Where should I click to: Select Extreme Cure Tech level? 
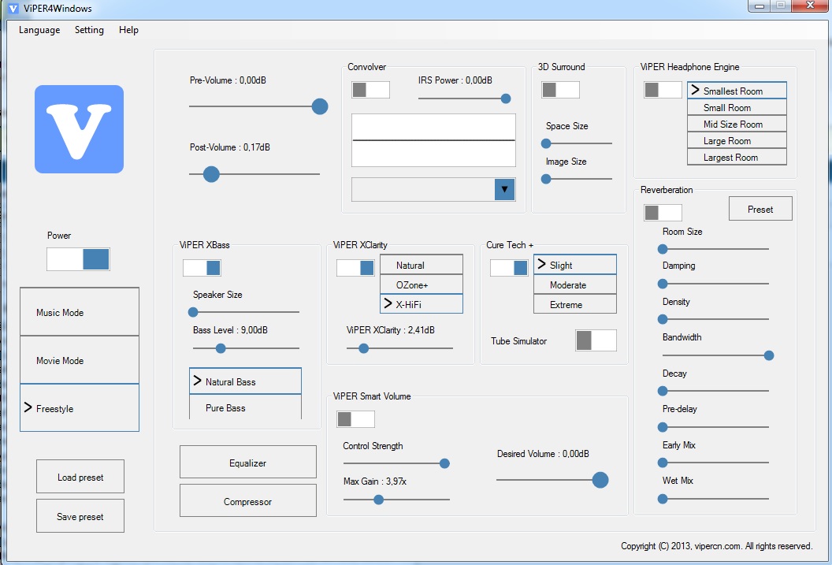pyautogui.click(x=575, y=304)
